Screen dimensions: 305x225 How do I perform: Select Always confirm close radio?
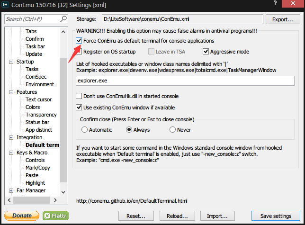pyautogui.click(x=129, y=130)
